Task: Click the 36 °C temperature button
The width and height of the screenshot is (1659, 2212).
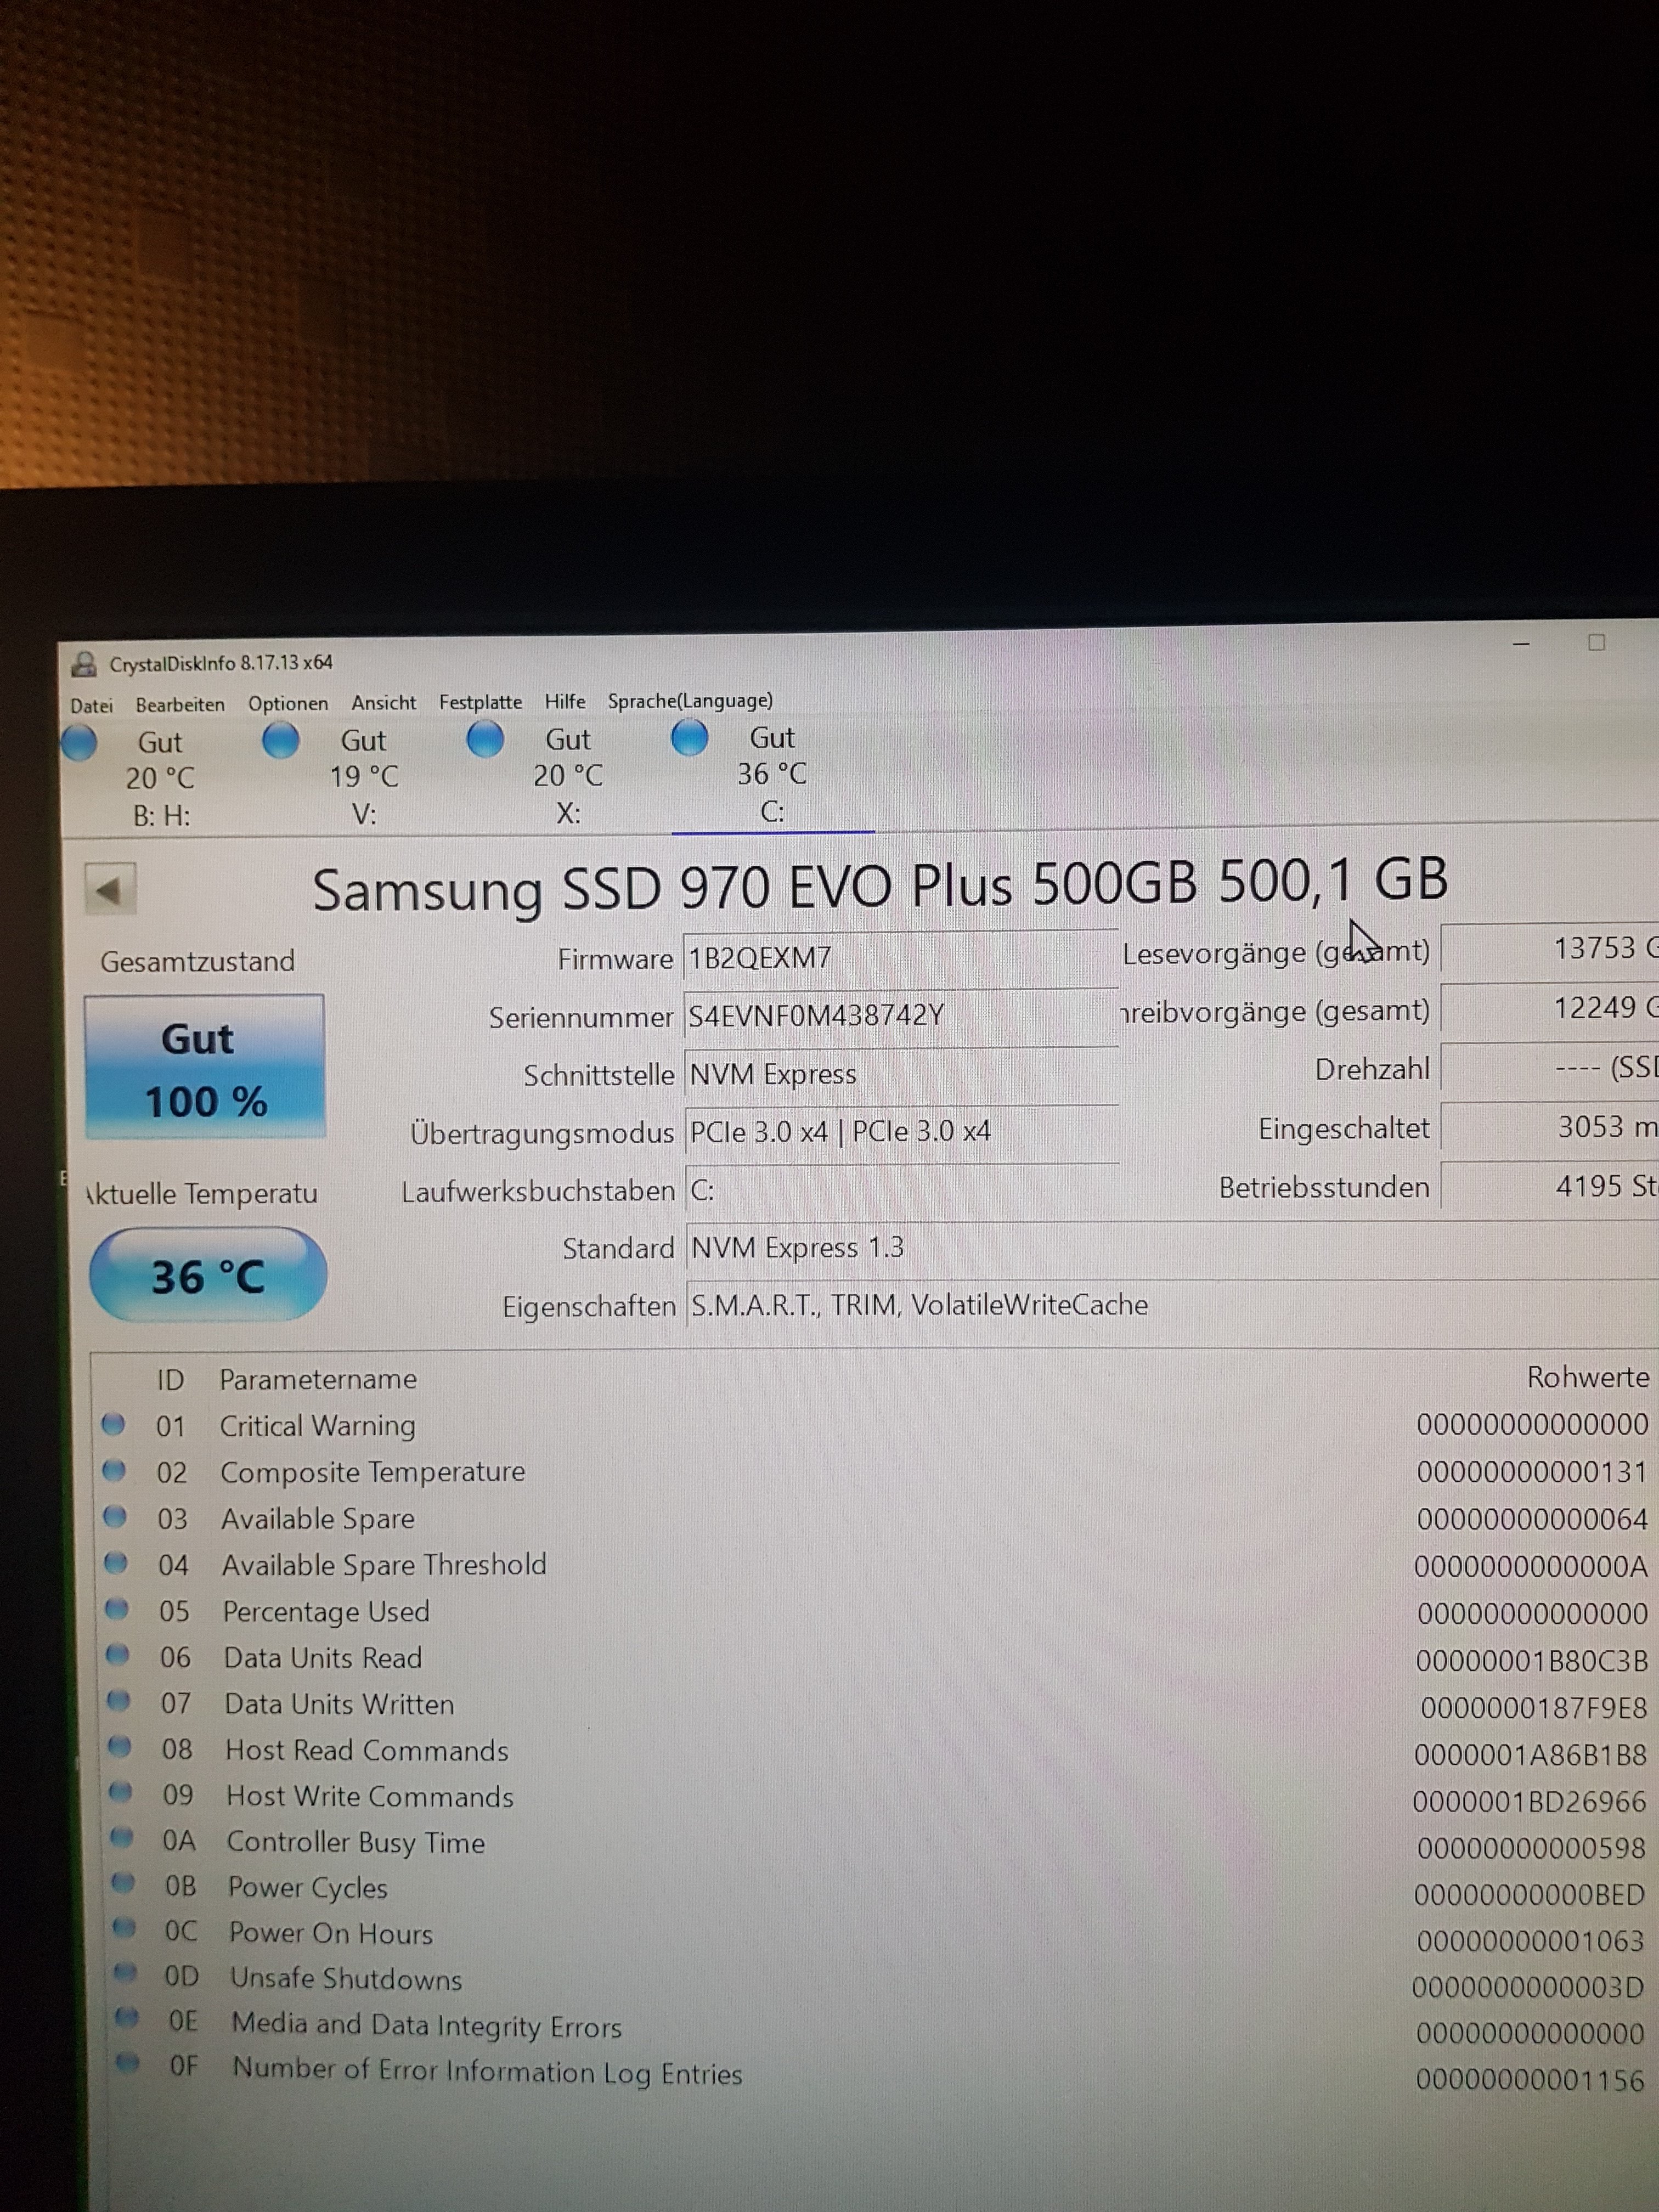Action: click(208, 1276)
